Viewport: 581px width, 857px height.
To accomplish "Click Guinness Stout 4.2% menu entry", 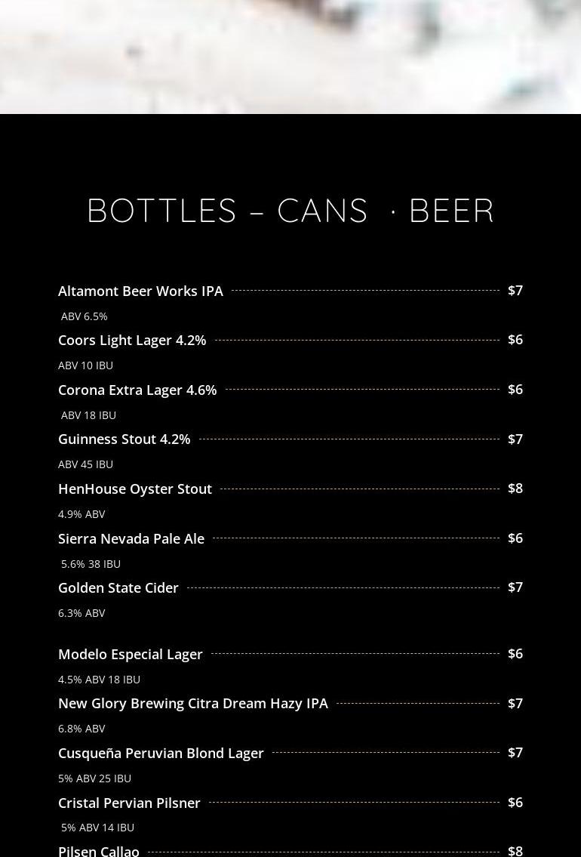I will pyautogui.click(x=124, y=439).
